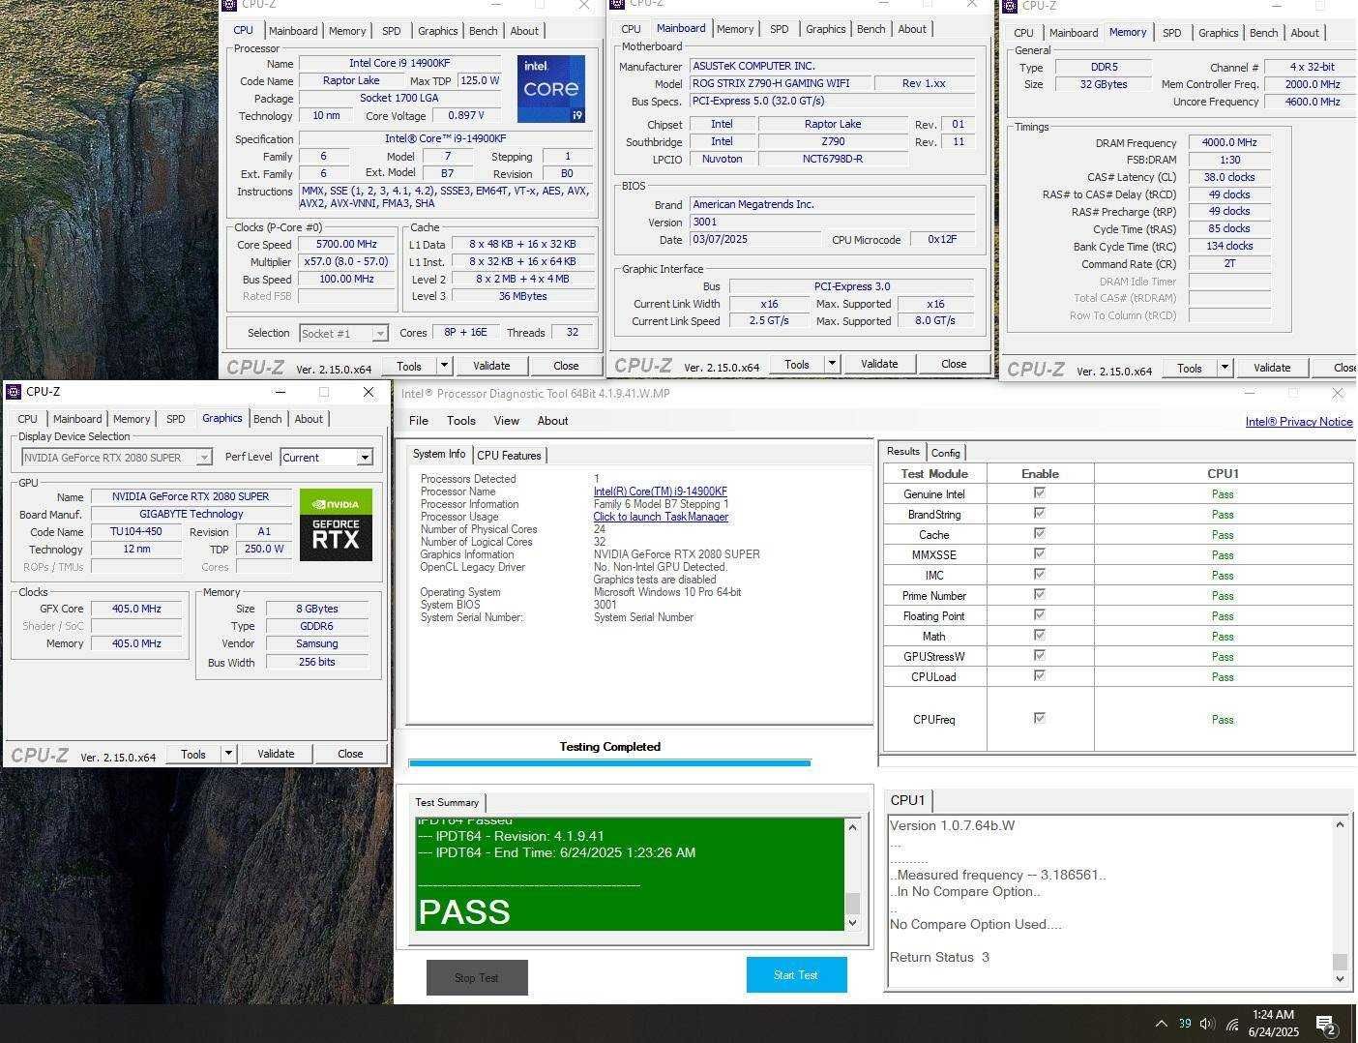Open the i9-14900KF processor name link

point(661,492)
